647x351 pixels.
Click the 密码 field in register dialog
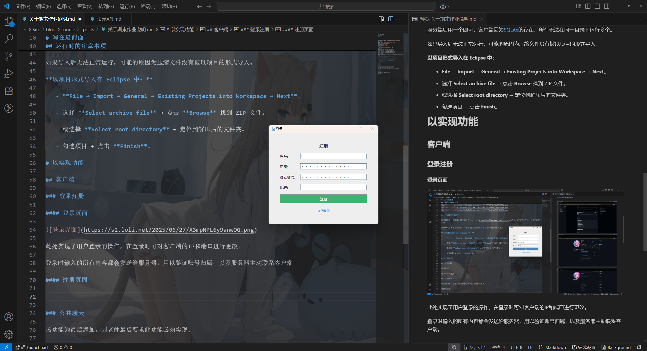pos(333,166)
